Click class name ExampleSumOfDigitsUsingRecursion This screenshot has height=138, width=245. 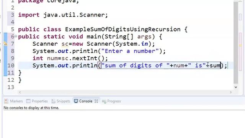pos(122,29)
